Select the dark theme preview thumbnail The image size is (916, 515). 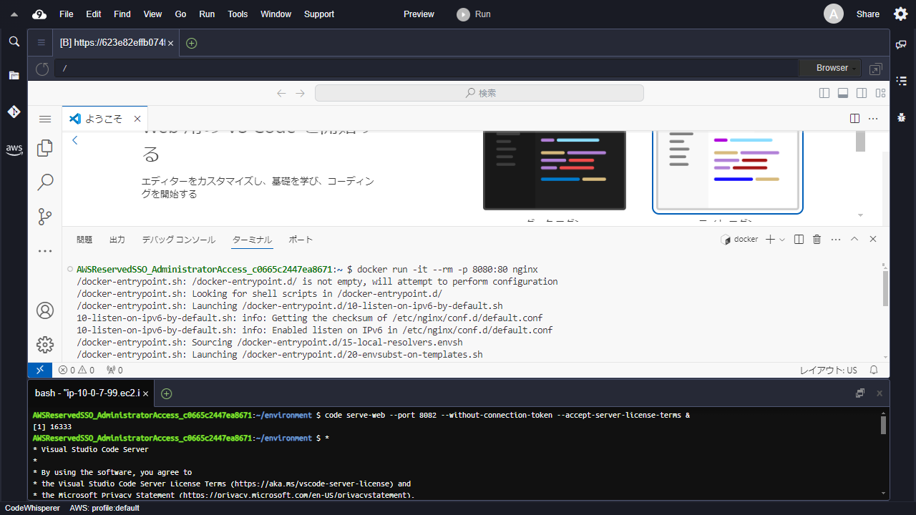(x=555, y=170)
